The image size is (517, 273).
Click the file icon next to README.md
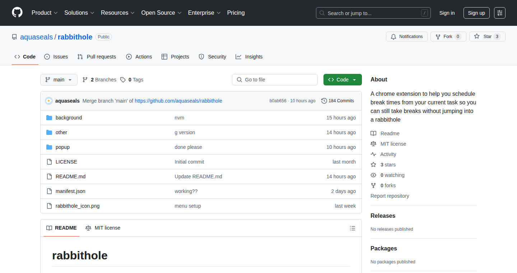point(49,176)
